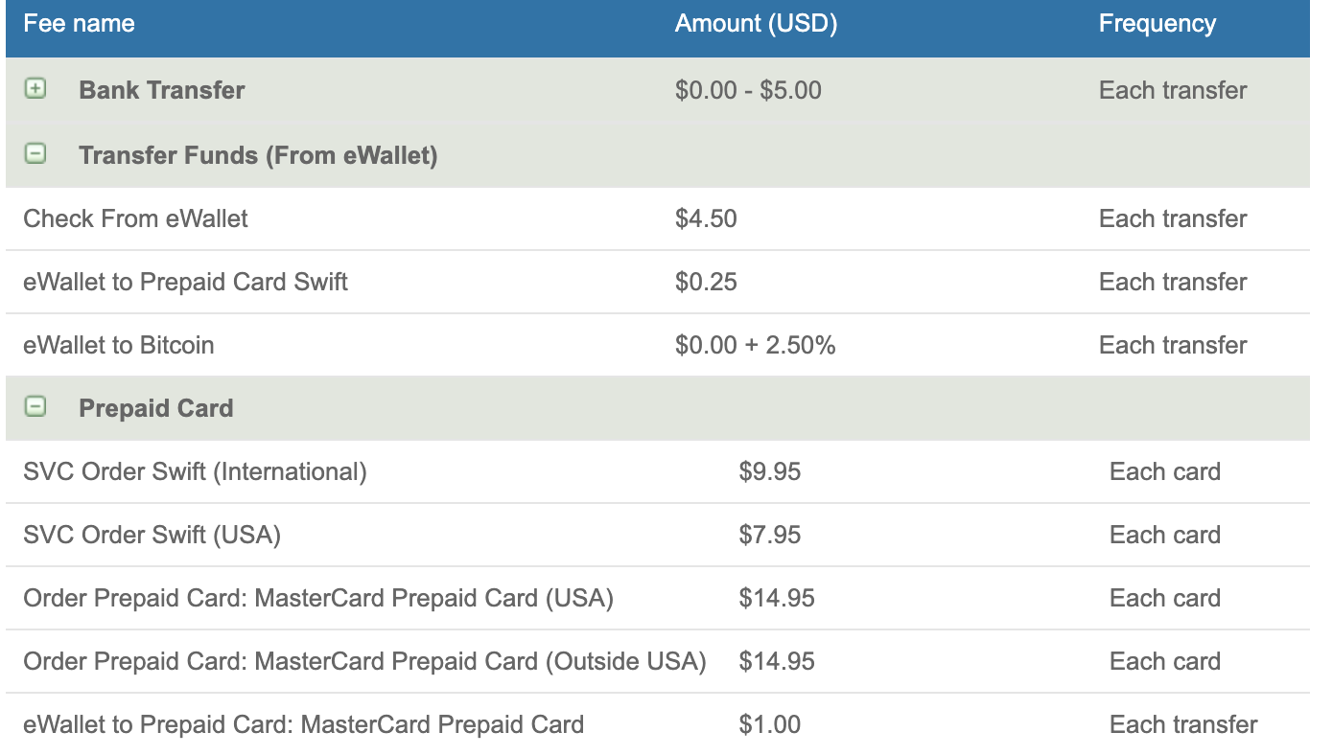This screenshot has height=755, width=1333.
Task: Select the Check From eWallet row
Action: click(135, 218)
